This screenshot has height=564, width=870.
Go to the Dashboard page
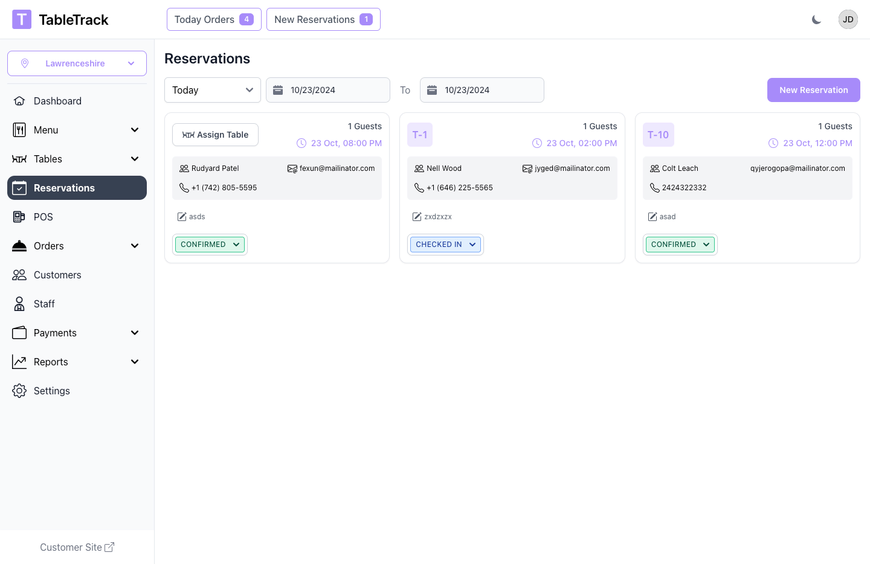(x=57, y=101)
